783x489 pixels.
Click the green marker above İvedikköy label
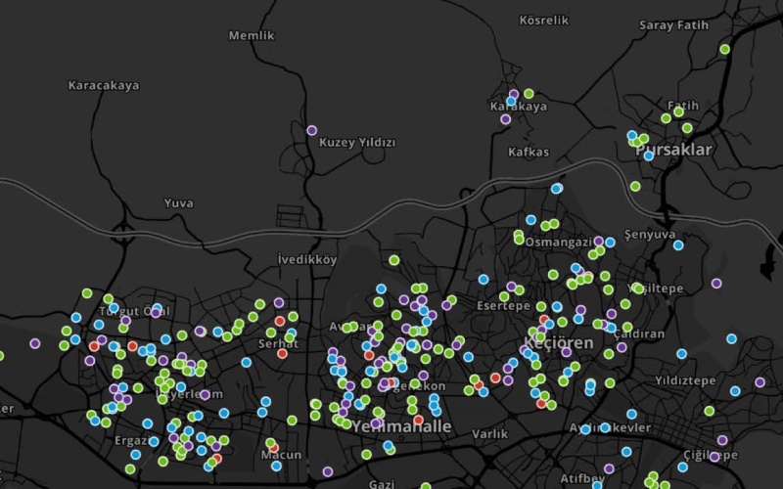(x=393, y=260)
